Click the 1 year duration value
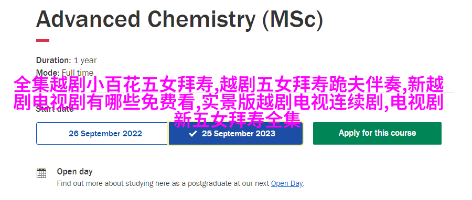Viewport: 472px width, 200px height. (x=85, y=61)
